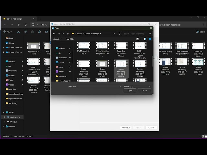This screenshot has height=155, width=207.
Task: Click the Refresh icon in Open dialog
Action: (x=120, y=34)
